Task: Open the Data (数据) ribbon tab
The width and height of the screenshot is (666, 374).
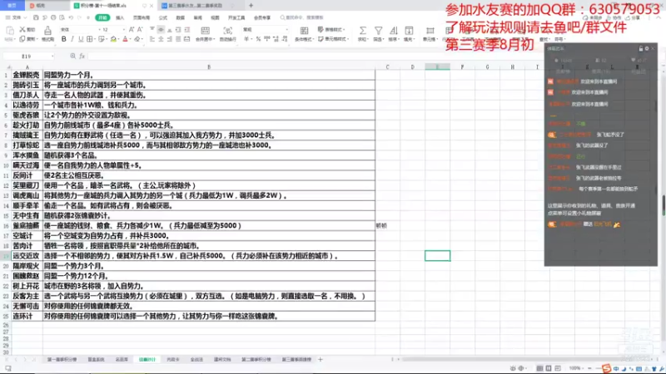Action: 181,17
